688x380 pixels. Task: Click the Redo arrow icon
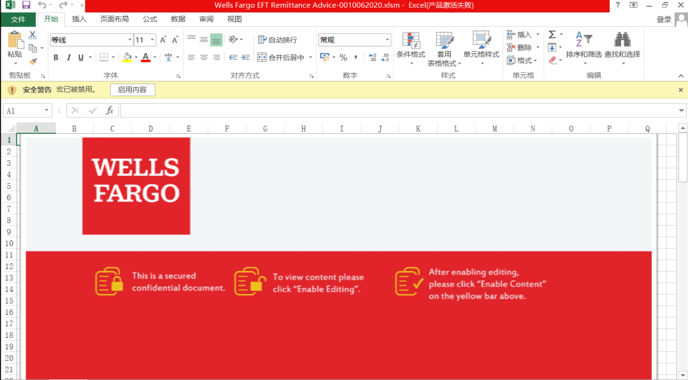tap(63, 5)
